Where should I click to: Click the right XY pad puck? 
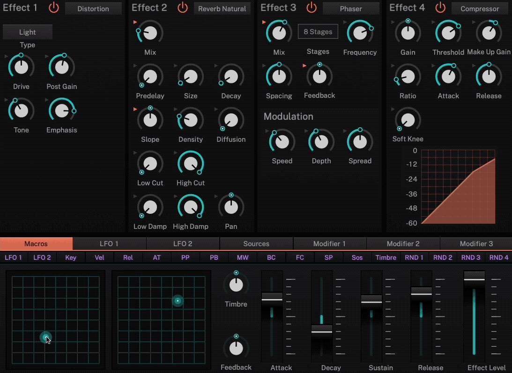point(178,300)
